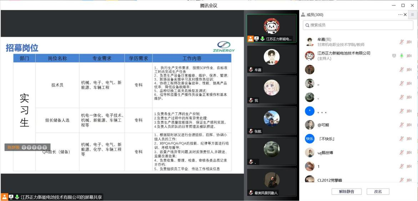Open the hamburger menu beside members panel
The image size is (418, 201).
click(412, 15)
